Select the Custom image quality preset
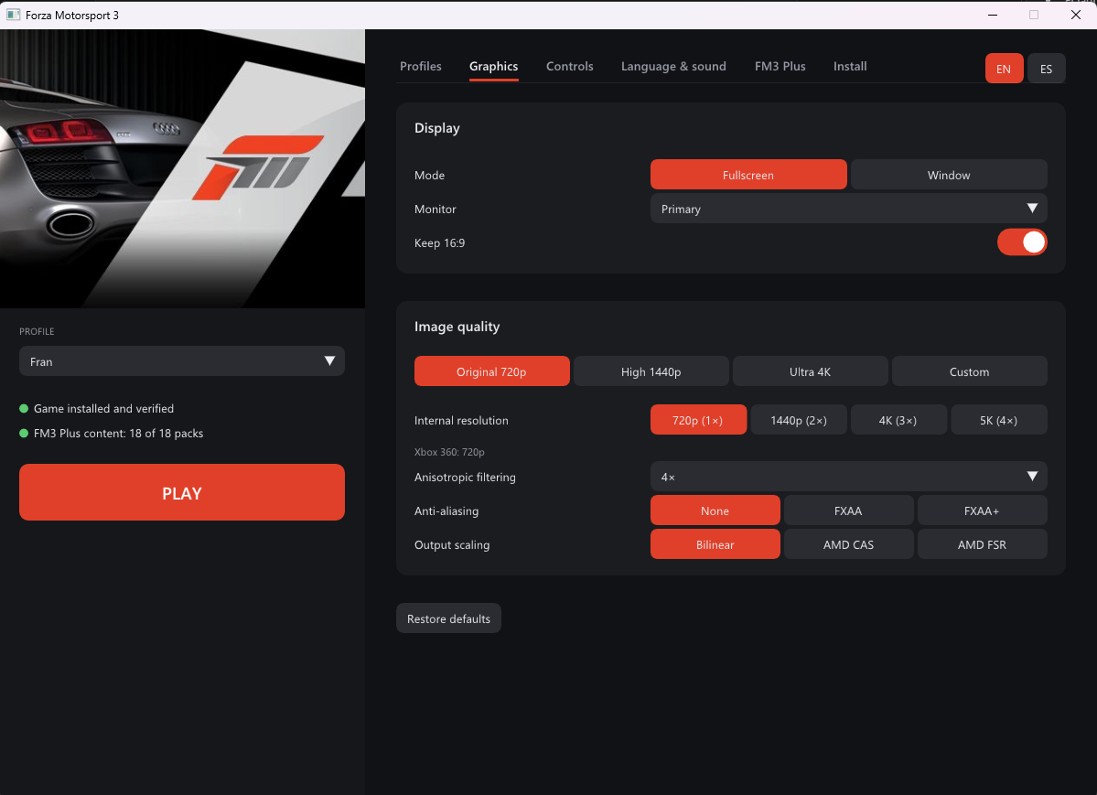 pos(969,371)
